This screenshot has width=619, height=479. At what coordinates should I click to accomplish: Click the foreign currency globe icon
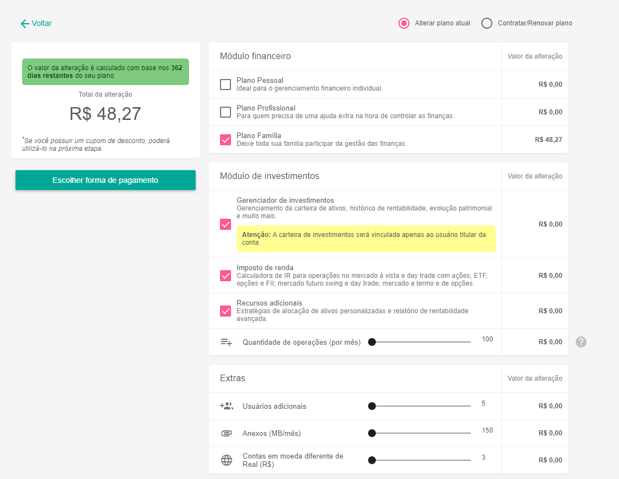pos(227,460)
